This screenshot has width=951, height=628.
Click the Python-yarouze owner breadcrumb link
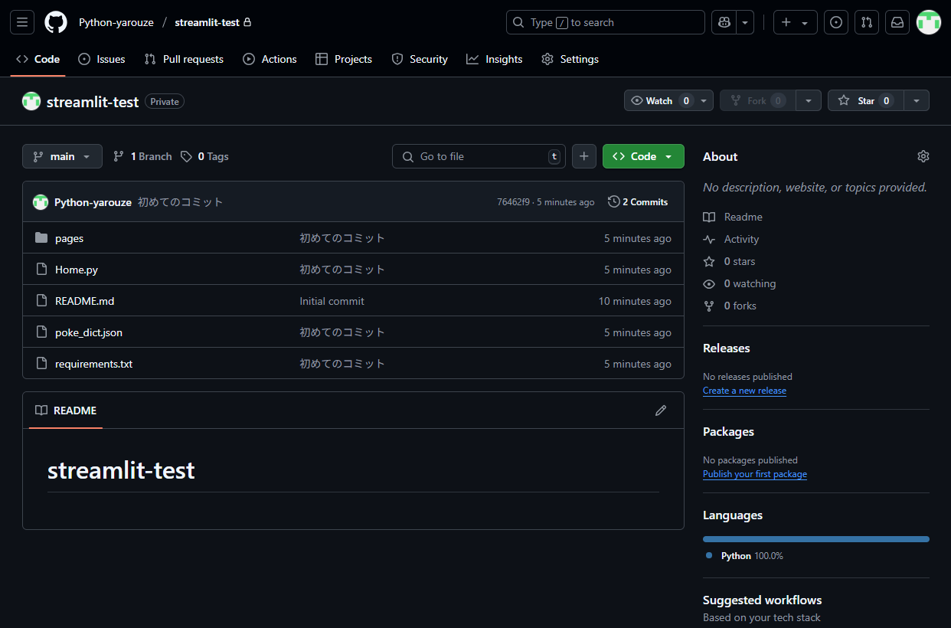[x=116, y=22]
